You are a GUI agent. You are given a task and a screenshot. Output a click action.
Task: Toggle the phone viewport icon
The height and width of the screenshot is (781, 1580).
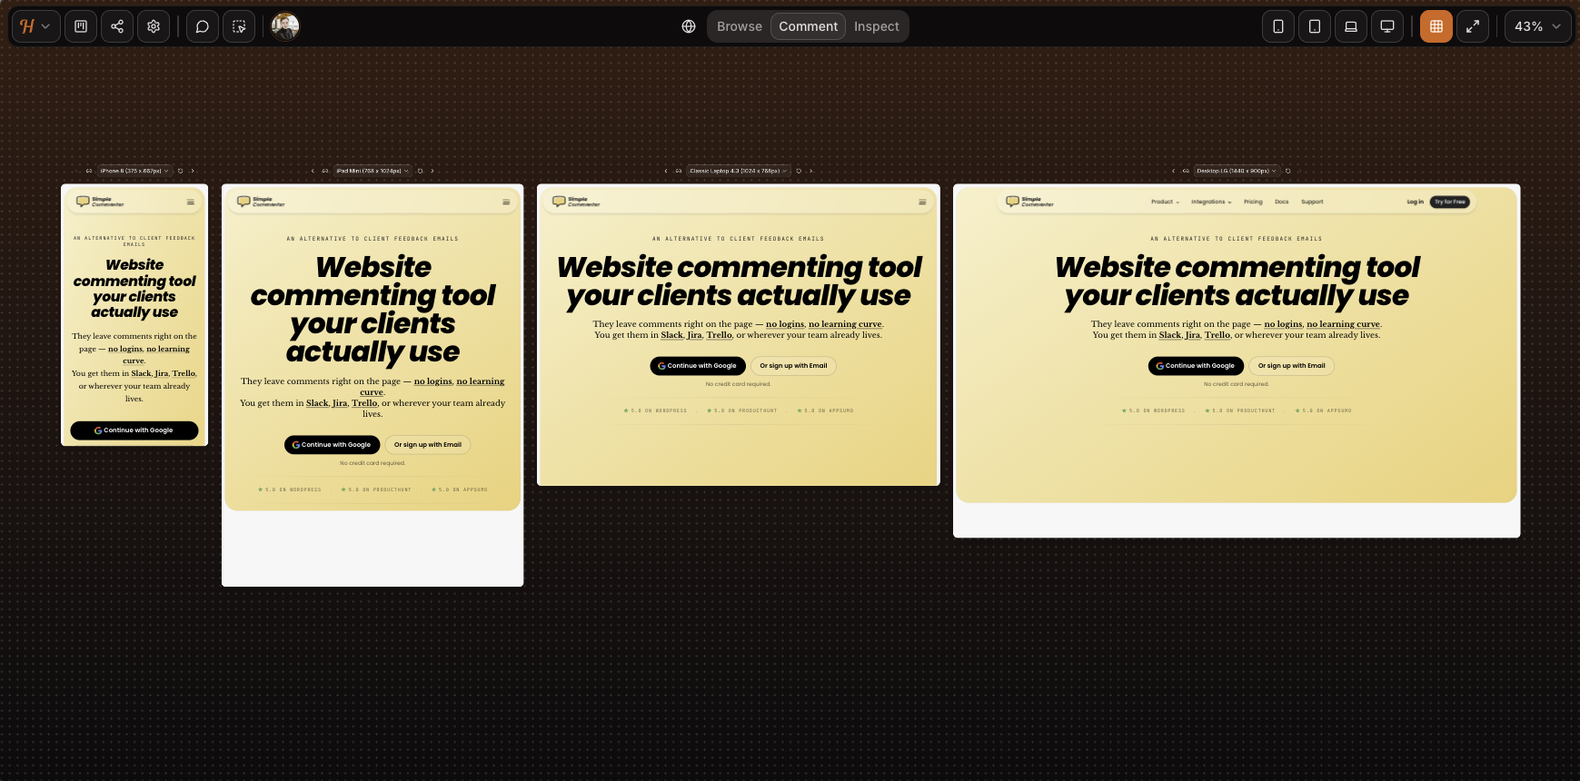[1278, 26]
